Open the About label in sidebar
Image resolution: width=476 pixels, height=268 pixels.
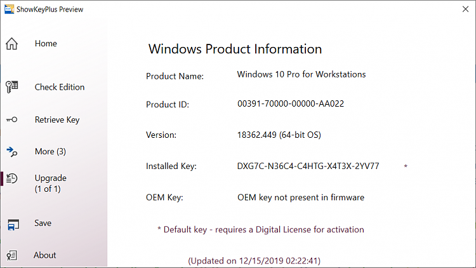pyautogui.click(x=44, y=255)
